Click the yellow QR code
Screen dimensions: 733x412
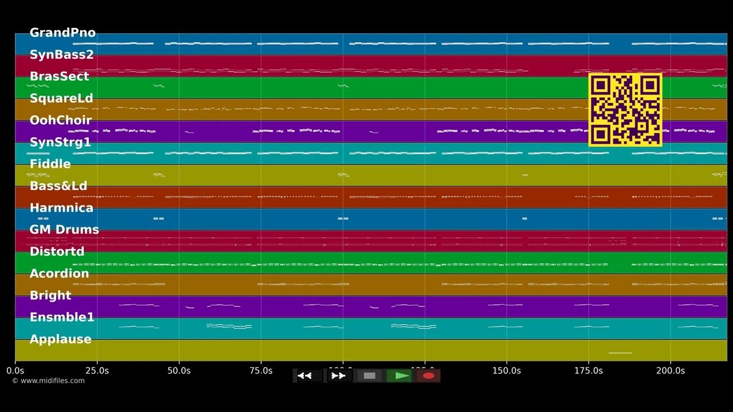pos(625,109)
